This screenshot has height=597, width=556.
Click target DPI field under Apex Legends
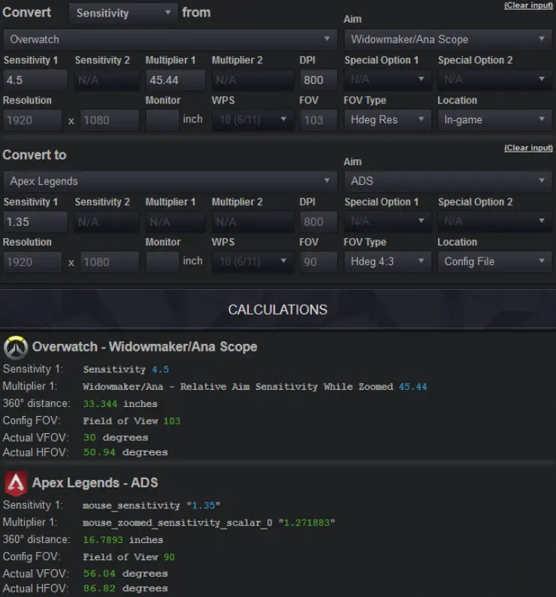point(319,222)
